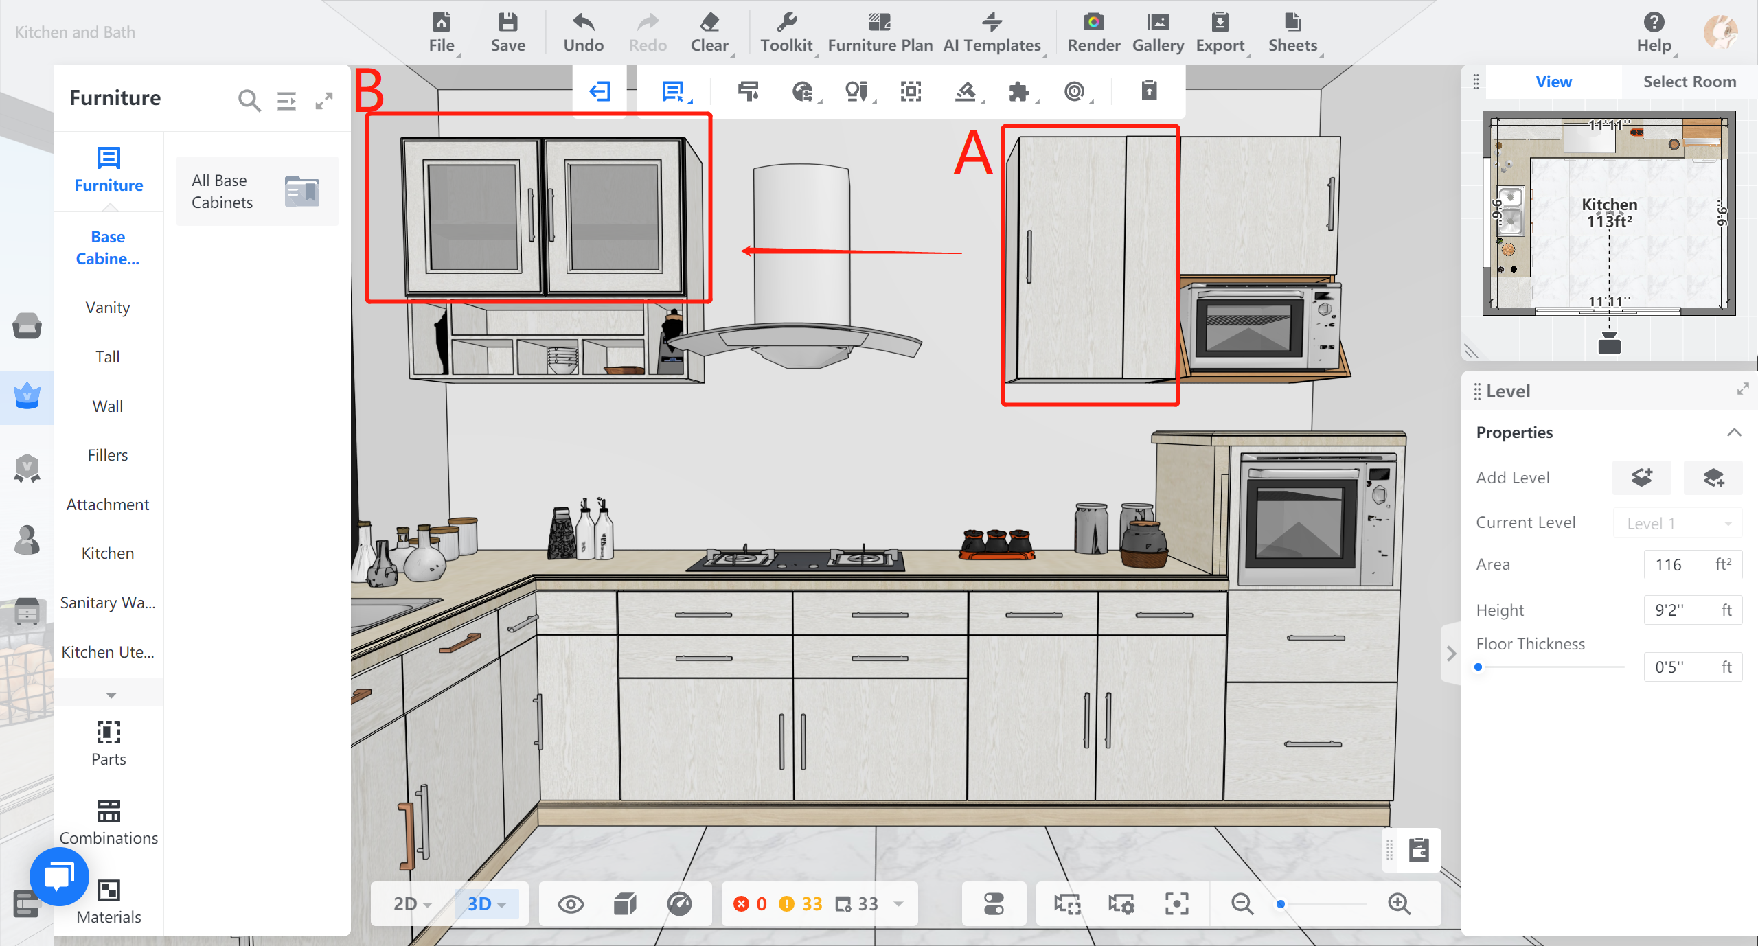Open All Base Cabinets folder

(257, 191)
